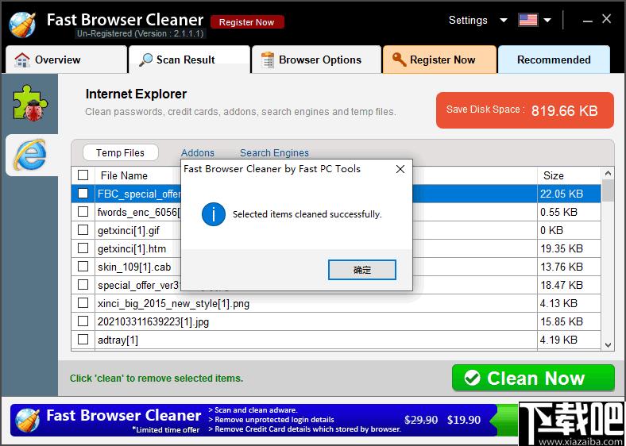The image size is (626, 446).
Task: Open the orange Register Now tab
Action: coord(439,60)
